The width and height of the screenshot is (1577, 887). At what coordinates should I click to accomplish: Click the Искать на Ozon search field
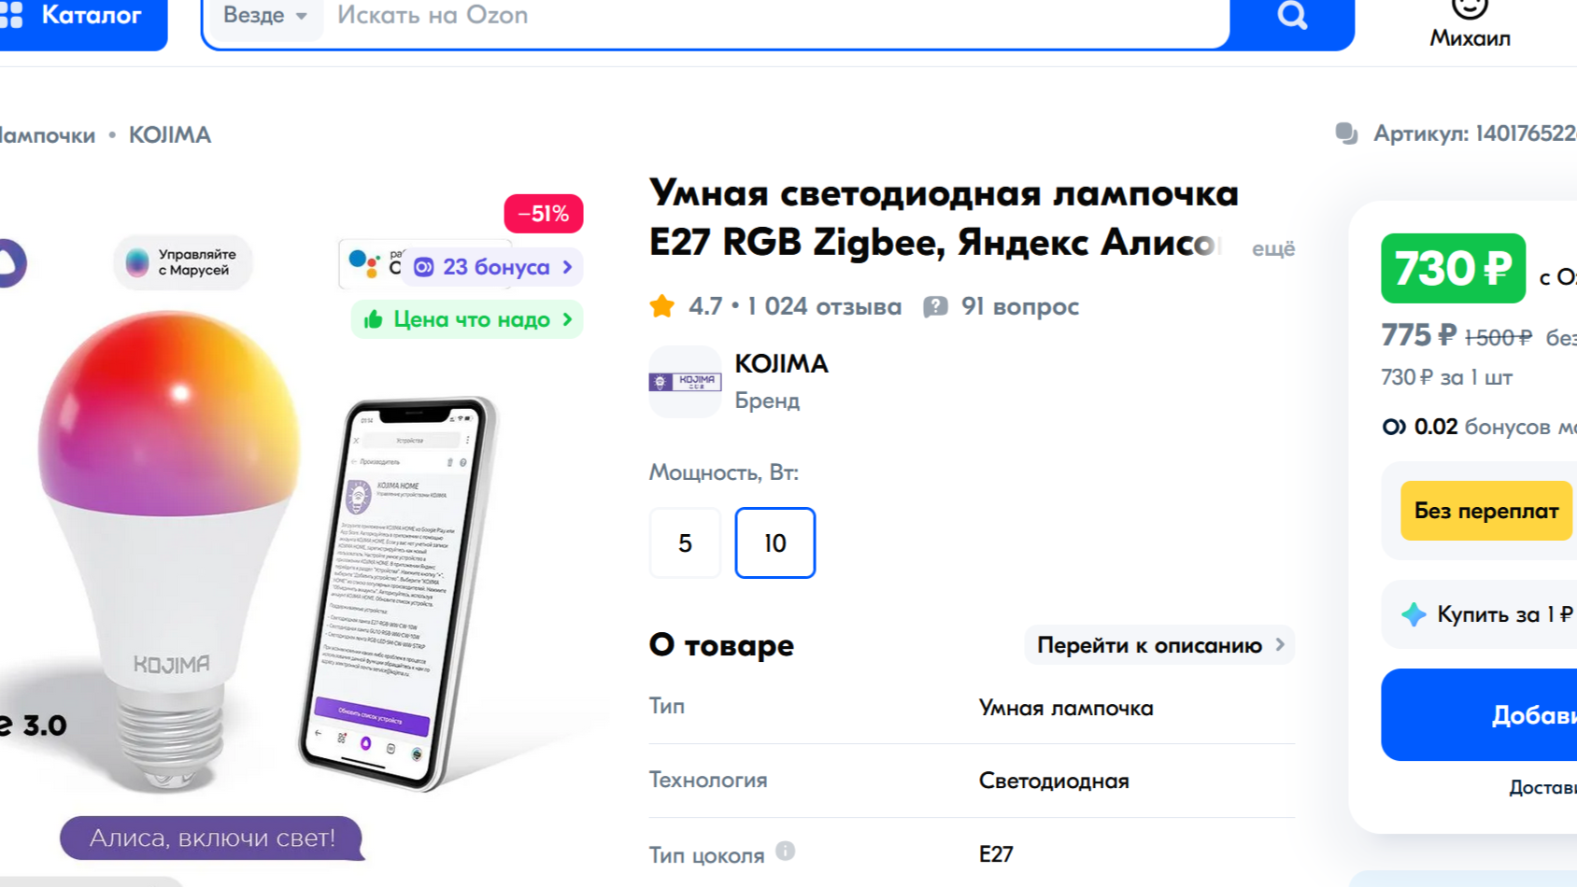click(775, 16)
